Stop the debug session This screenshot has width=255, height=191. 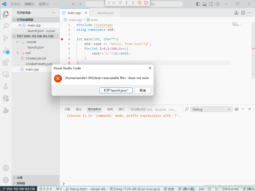tap(146, 3)
